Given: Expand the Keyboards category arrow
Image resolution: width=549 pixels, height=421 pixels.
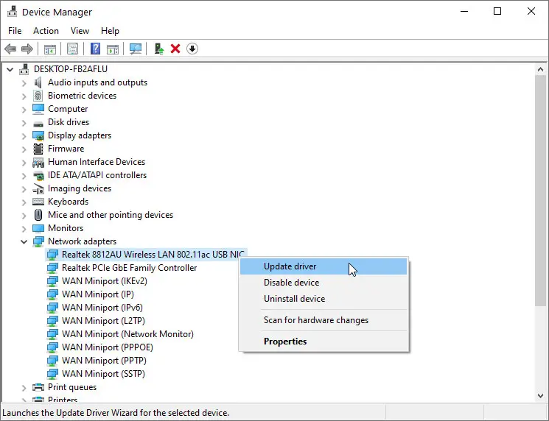Looking at the screenshot, I should pyautogui.click(x=24, y=202).
